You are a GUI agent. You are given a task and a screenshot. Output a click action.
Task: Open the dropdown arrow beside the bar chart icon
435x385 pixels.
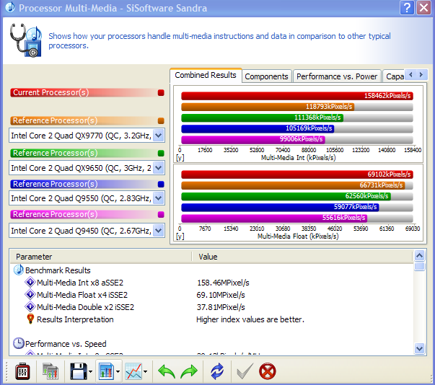(x=118, y=371)
